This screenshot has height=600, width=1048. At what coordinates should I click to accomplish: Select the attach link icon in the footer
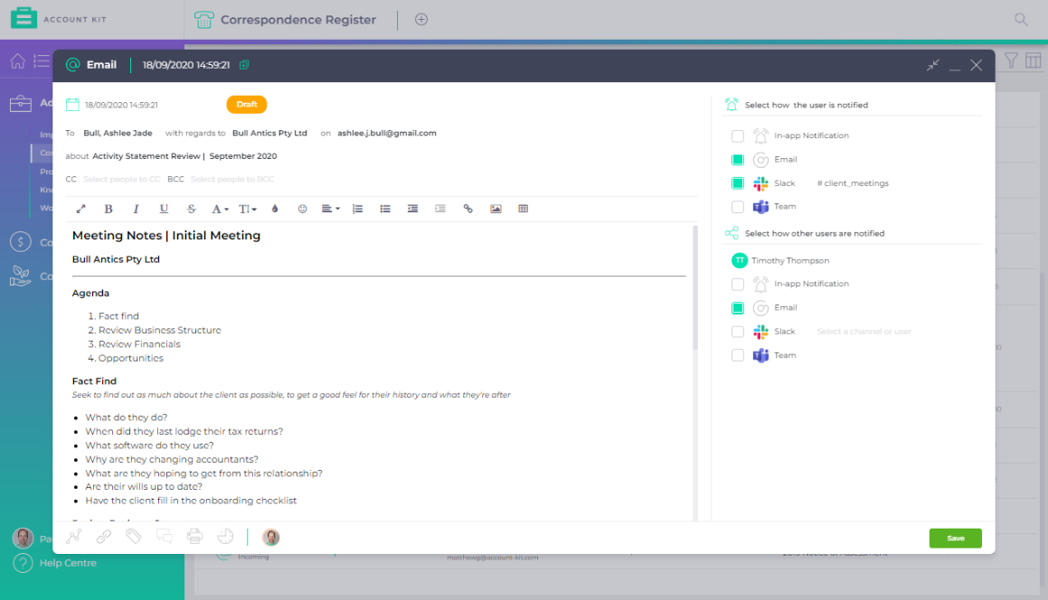tap(102, 537)
